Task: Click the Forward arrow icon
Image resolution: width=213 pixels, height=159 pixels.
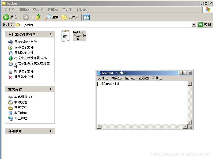Action: [26, 17]
